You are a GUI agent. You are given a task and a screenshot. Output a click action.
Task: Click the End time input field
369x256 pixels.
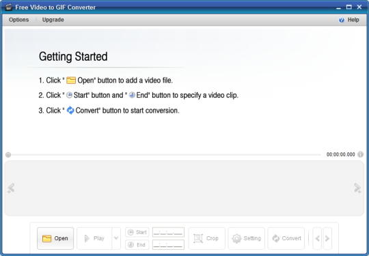pyautogui.click(x=168, y=244)
